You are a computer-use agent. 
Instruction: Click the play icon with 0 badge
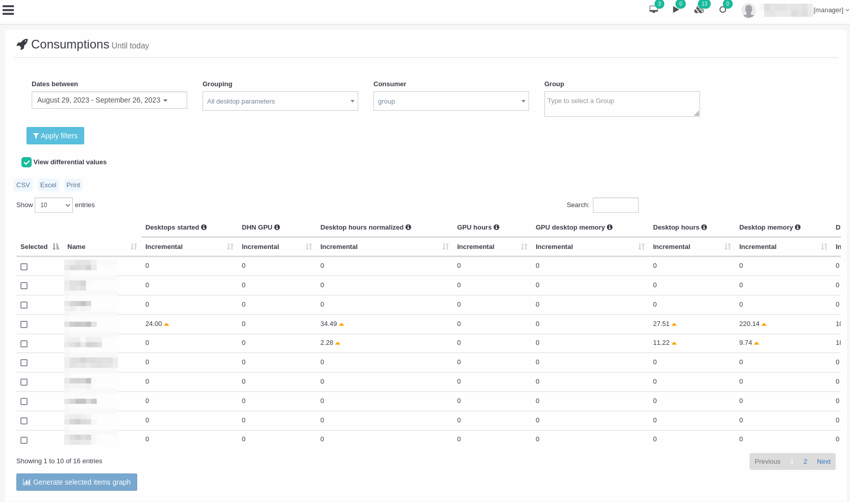click(x=676, y=10)
